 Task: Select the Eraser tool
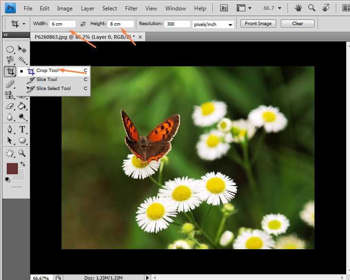10,106
